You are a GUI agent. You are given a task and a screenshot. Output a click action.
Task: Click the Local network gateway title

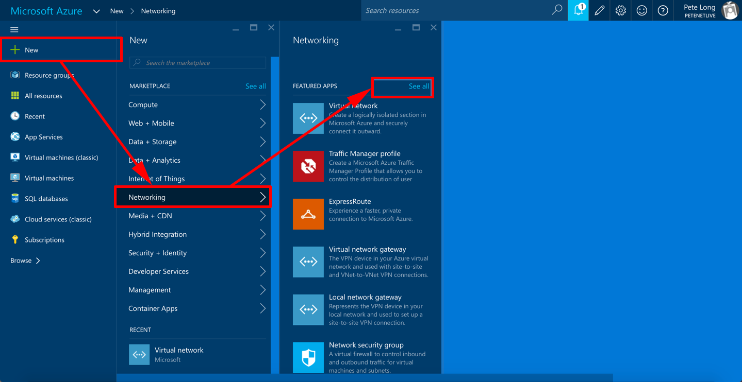tap(365, 297)
